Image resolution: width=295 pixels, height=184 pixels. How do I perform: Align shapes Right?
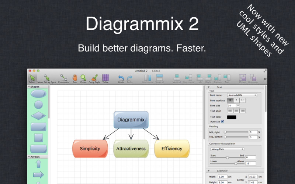208,79
